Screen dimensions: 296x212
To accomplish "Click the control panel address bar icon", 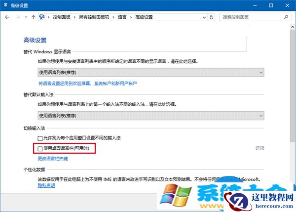I will [x=42, y=17].
